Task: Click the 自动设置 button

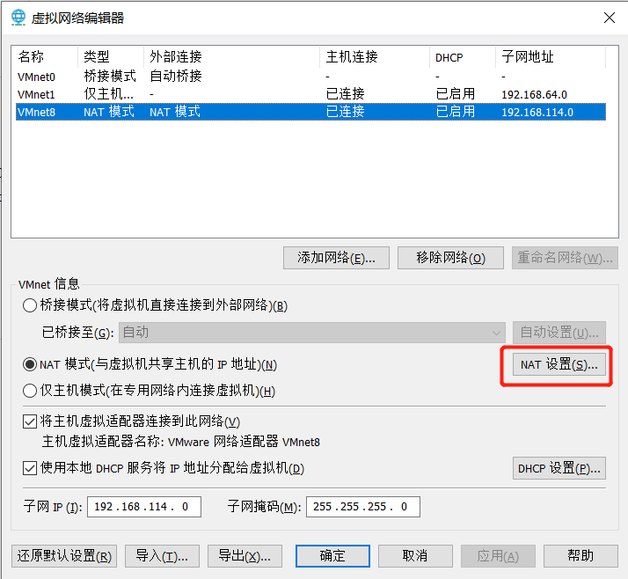Action: 559,333
